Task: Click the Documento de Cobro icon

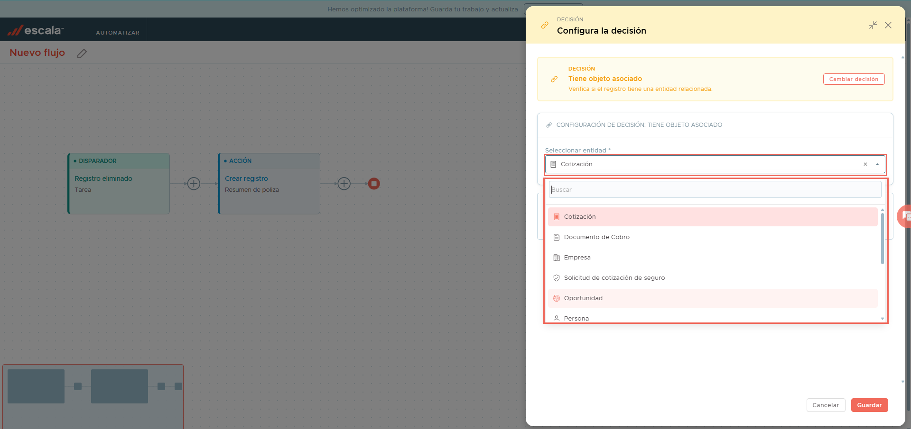Action: pos(557,237)
